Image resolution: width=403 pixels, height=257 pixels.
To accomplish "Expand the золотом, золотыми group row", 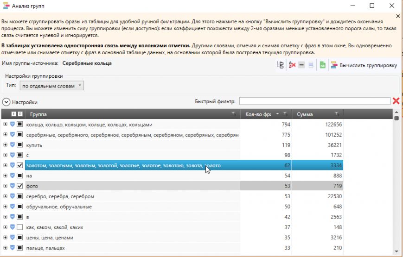I will tap(5, 165).
